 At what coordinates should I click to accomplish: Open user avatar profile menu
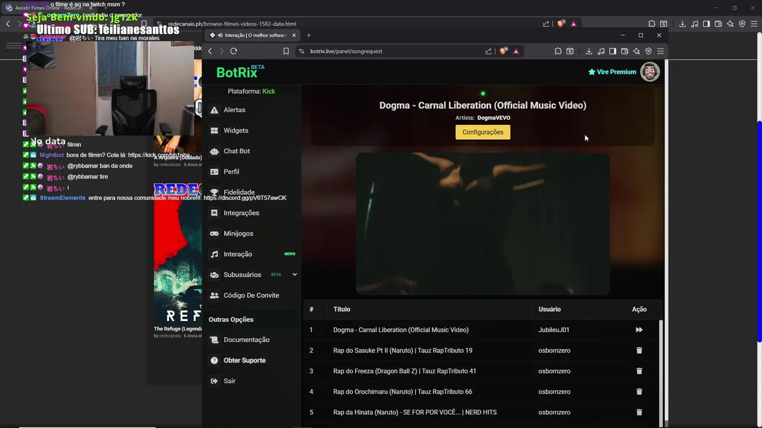click(650, 72)
